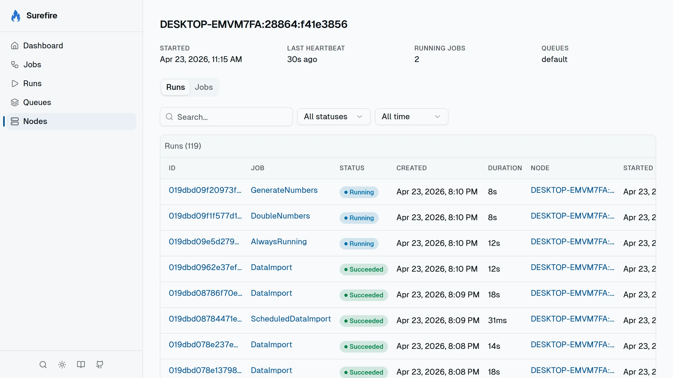
Task: Click Running status badge for GenerateNumbers
Action: 359,192
